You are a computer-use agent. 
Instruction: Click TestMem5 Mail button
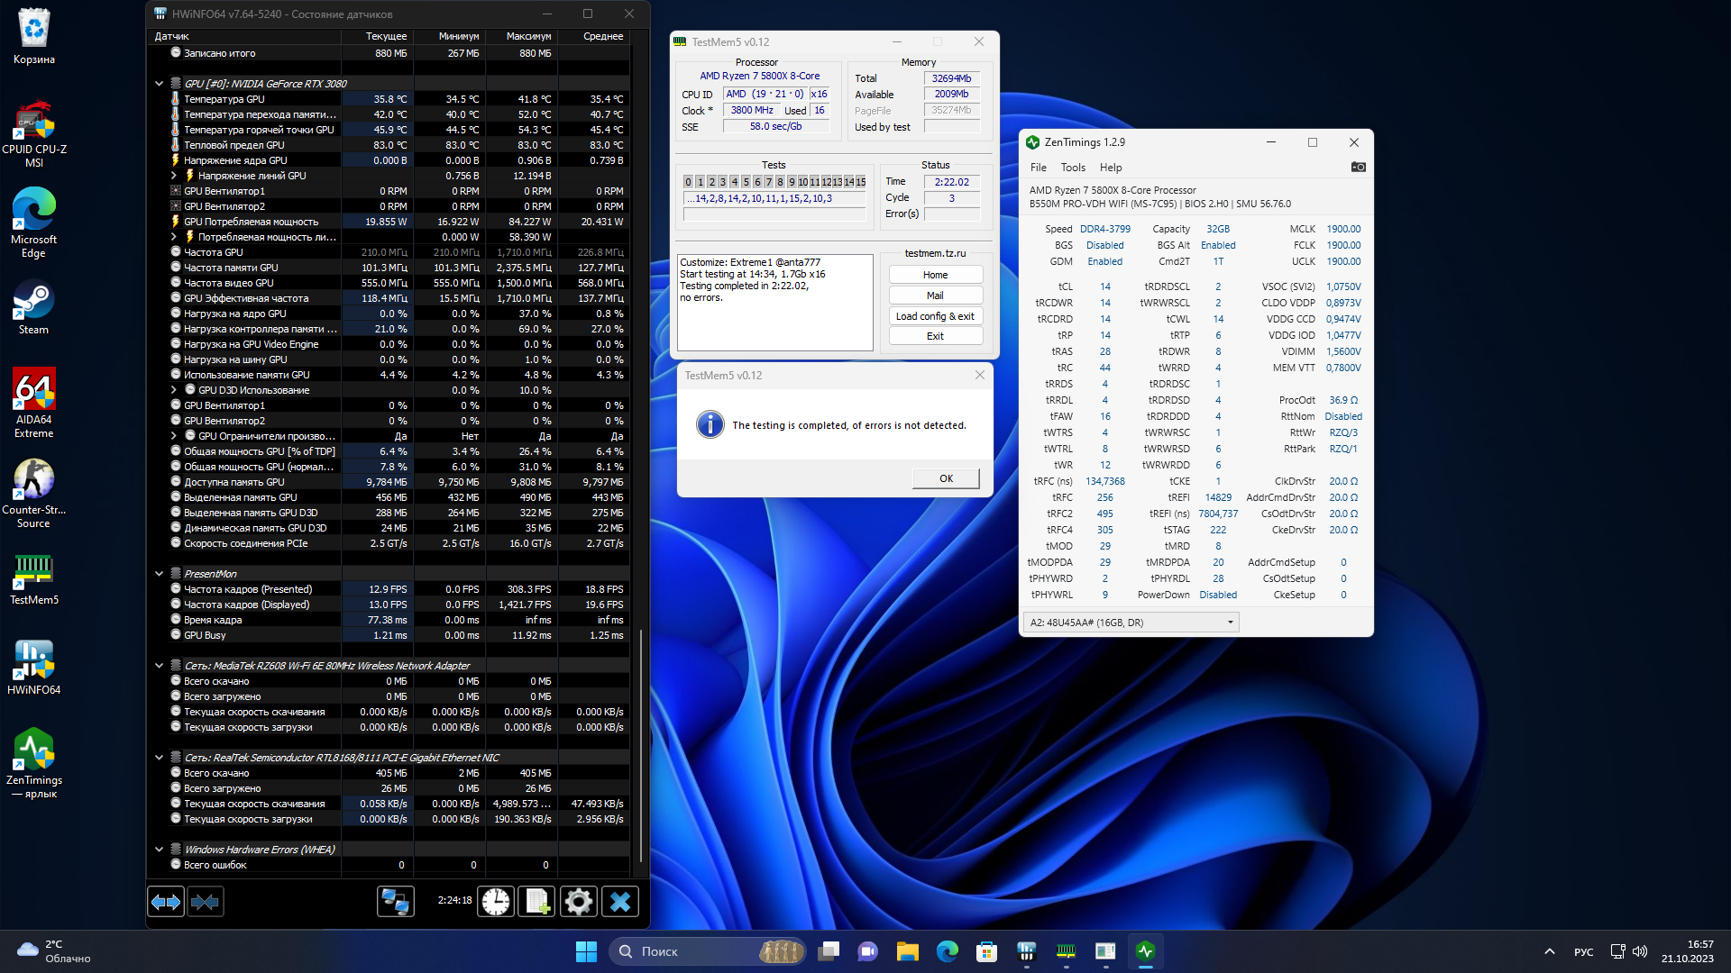click(x=935, y=296)
